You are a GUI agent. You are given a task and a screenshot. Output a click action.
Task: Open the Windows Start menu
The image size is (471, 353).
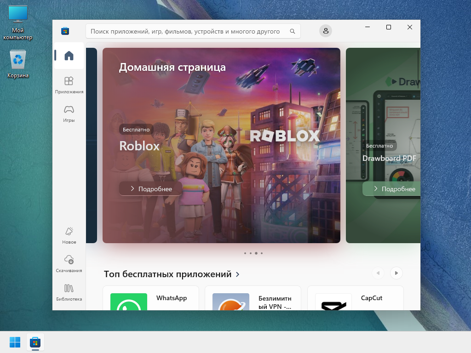coord(15,342)
